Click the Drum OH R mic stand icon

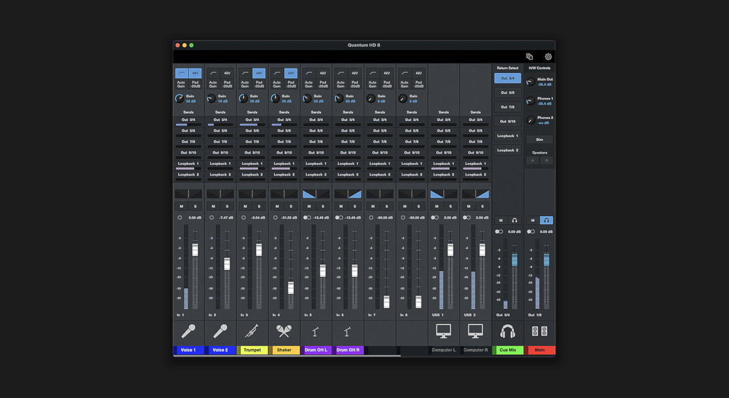347,331
